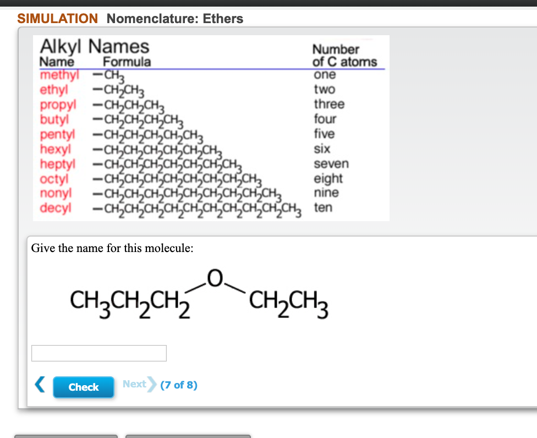Click the SIMULATION label
Screen dimensions: 537x438
[x=57, y=18]
